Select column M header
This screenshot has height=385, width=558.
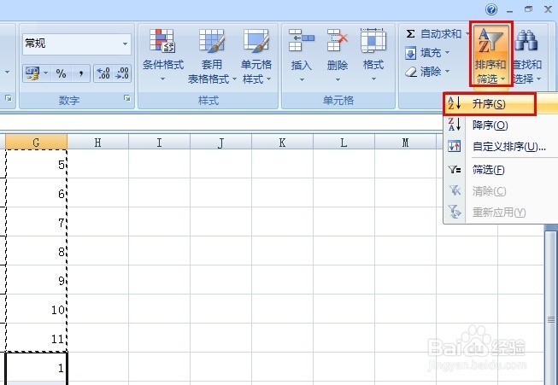pyautogui.click(x=405, y=143)
